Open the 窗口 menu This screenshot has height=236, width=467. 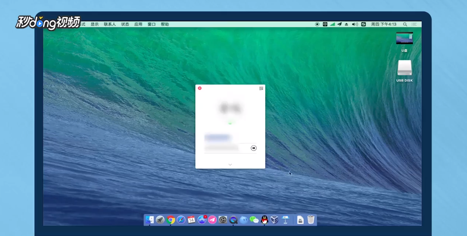151,24
